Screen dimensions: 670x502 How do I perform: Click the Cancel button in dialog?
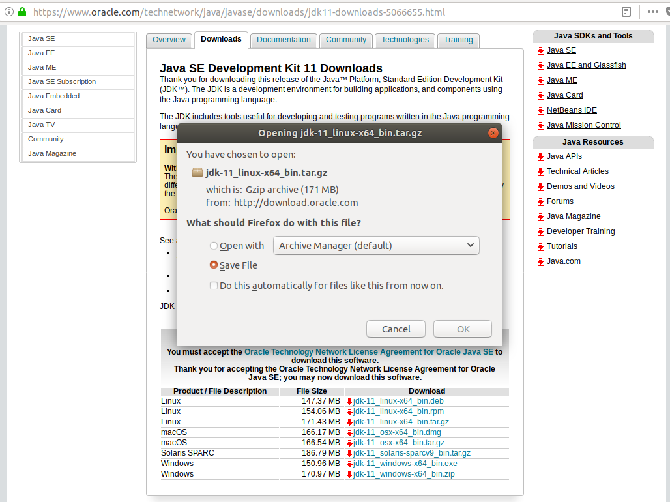coord(396,329)
